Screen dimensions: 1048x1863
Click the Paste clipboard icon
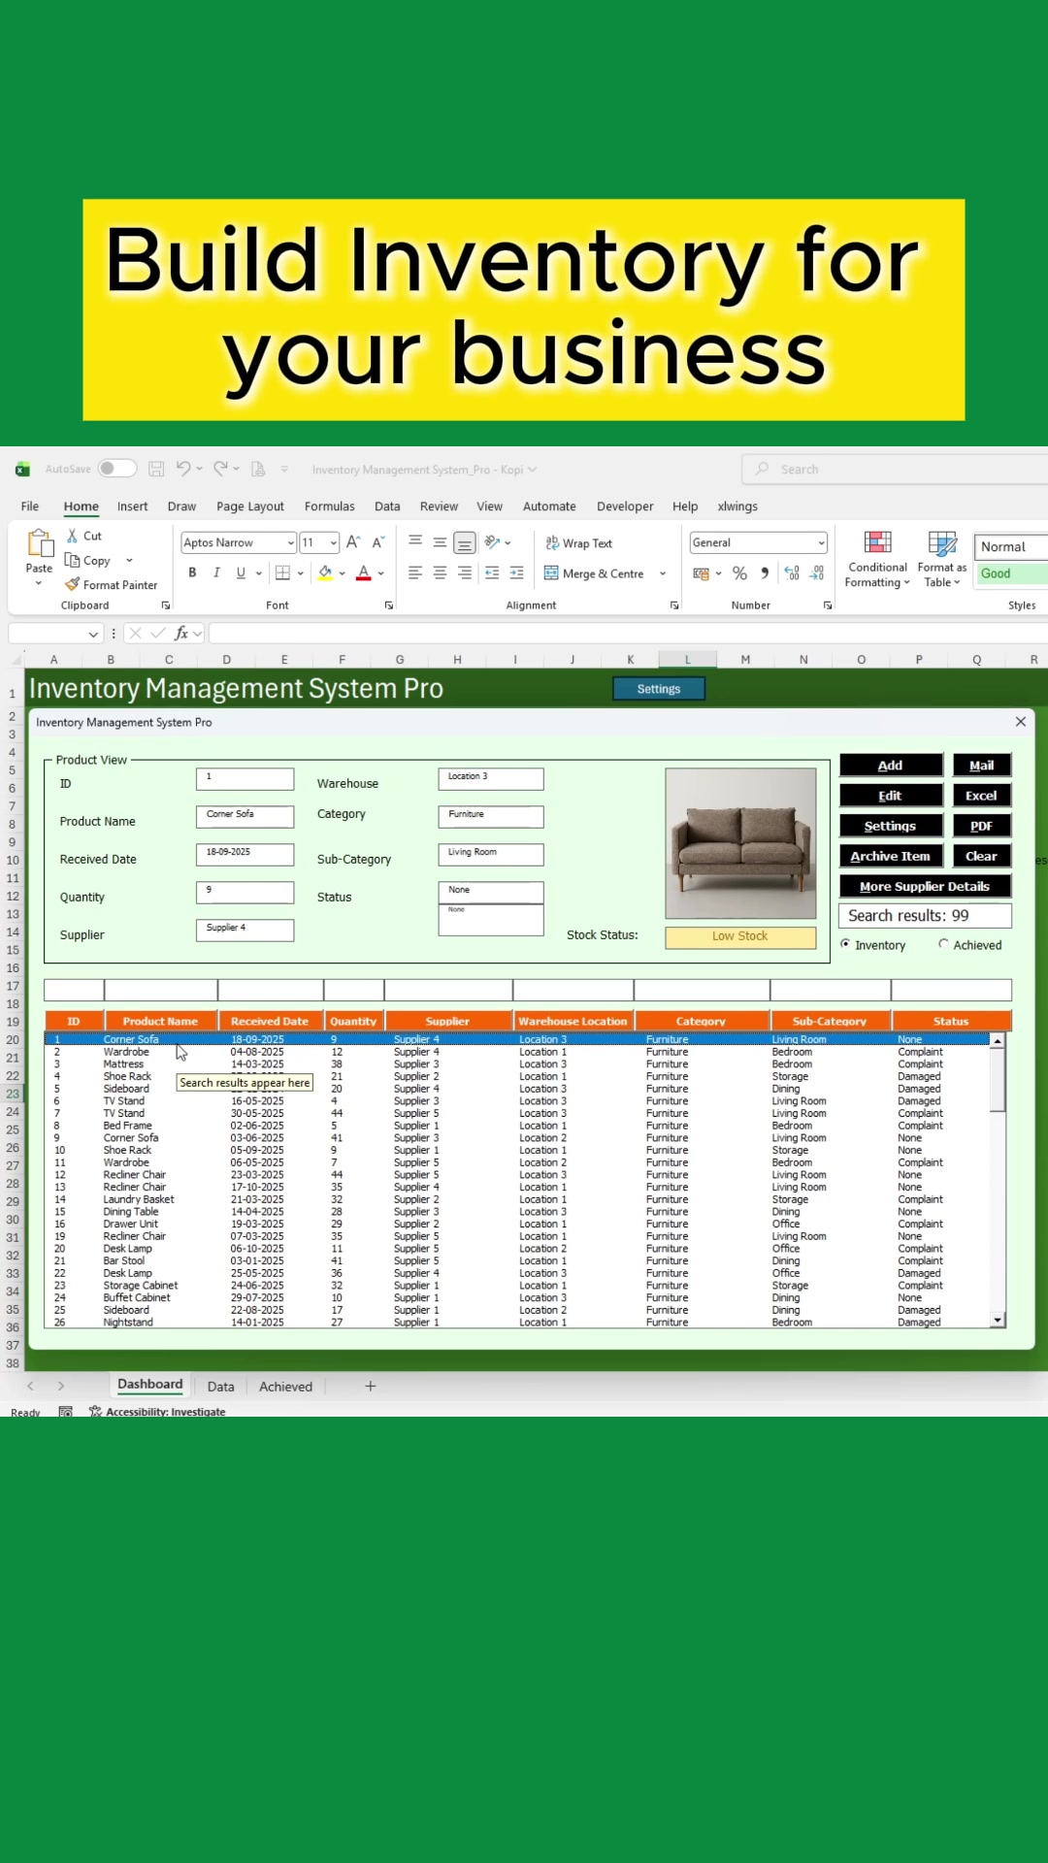[x=40, y=543]
